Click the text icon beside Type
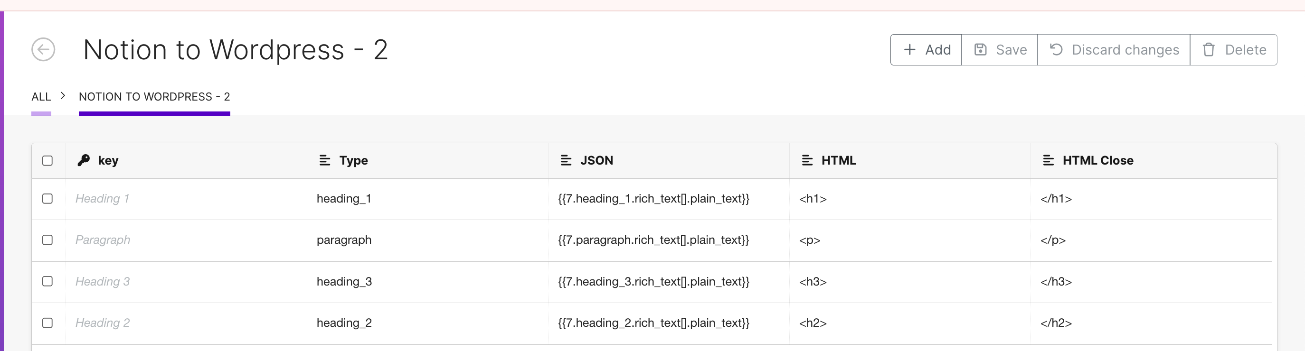The image size is (1305, 351). pyautogui.click(x=325, y=160)
